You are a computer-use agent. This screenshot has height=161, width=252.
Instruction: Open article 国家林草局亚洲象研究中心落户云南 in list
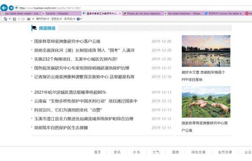[67, 42]
